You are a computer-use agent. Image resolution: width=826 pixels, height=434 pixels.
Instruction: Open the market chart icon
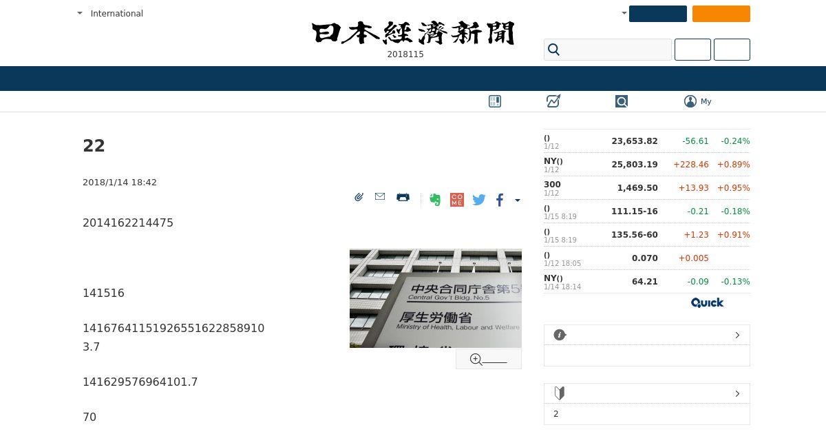pyautogui.click(x=553, y=101)
